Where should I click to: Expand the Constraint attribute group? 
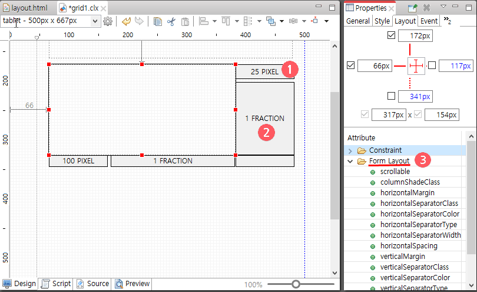350,151
